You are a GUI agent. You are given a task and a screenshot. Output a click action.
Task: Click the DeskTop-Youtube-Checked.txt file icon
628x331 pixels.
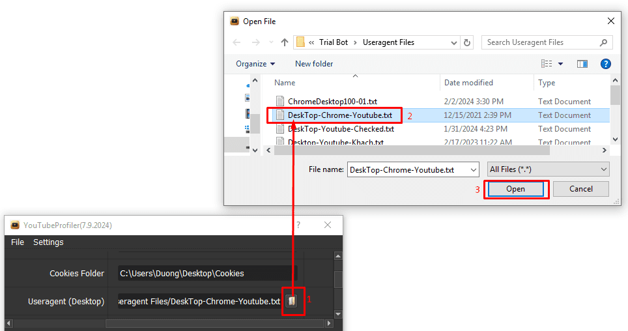click(280, 129)
